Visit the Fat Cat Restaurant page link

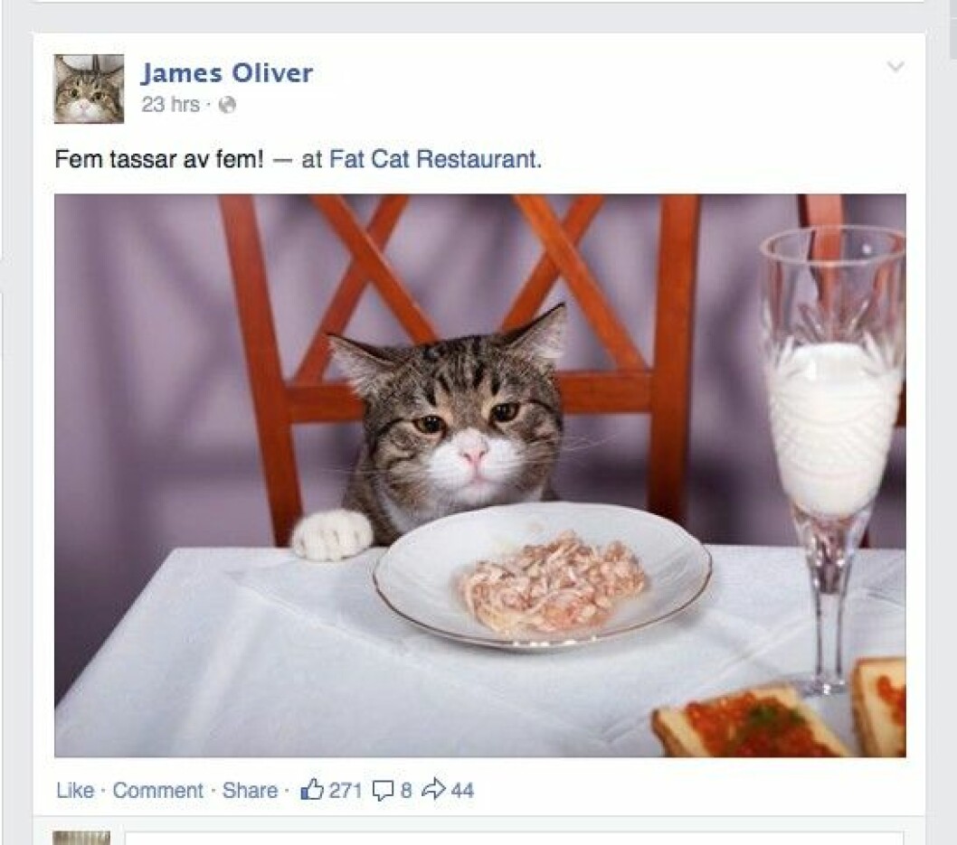click(x=435, y=159)
